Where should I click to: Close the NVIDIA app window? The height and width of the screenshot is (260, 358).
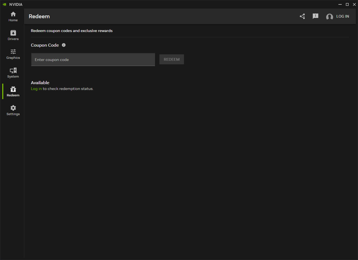[354, 4]
